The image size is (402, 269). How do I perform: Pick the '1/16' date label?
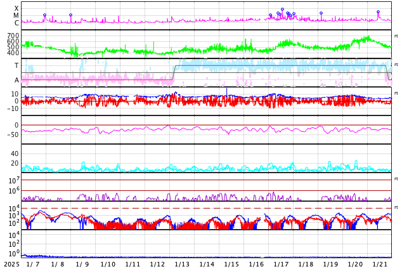(256, 264)
